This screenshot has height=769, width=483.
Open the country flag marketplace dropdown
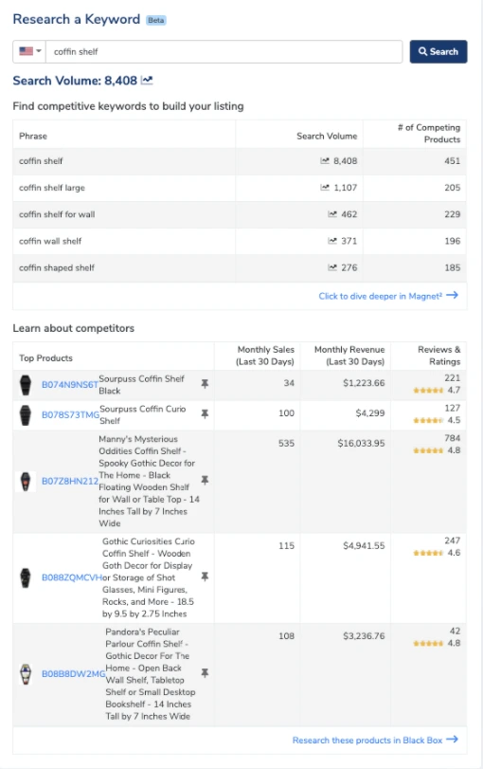click(x=29, y=51)
